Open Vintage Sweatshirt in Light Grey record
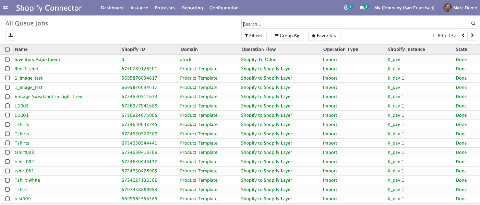The image size is (480, 205). tap(48, 96)
